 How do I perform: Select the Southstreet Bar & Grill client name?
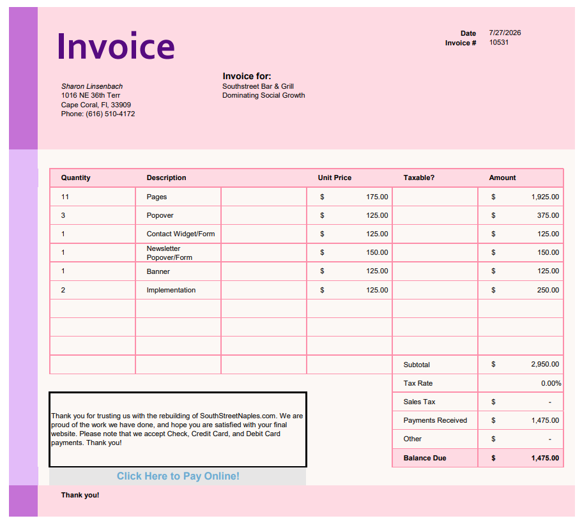[258, 86]
